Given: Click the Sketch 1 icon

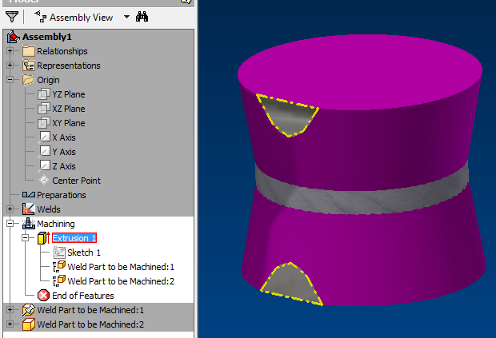Looking at the screenshot, I should pyautogui.click(x=59, y=252).
